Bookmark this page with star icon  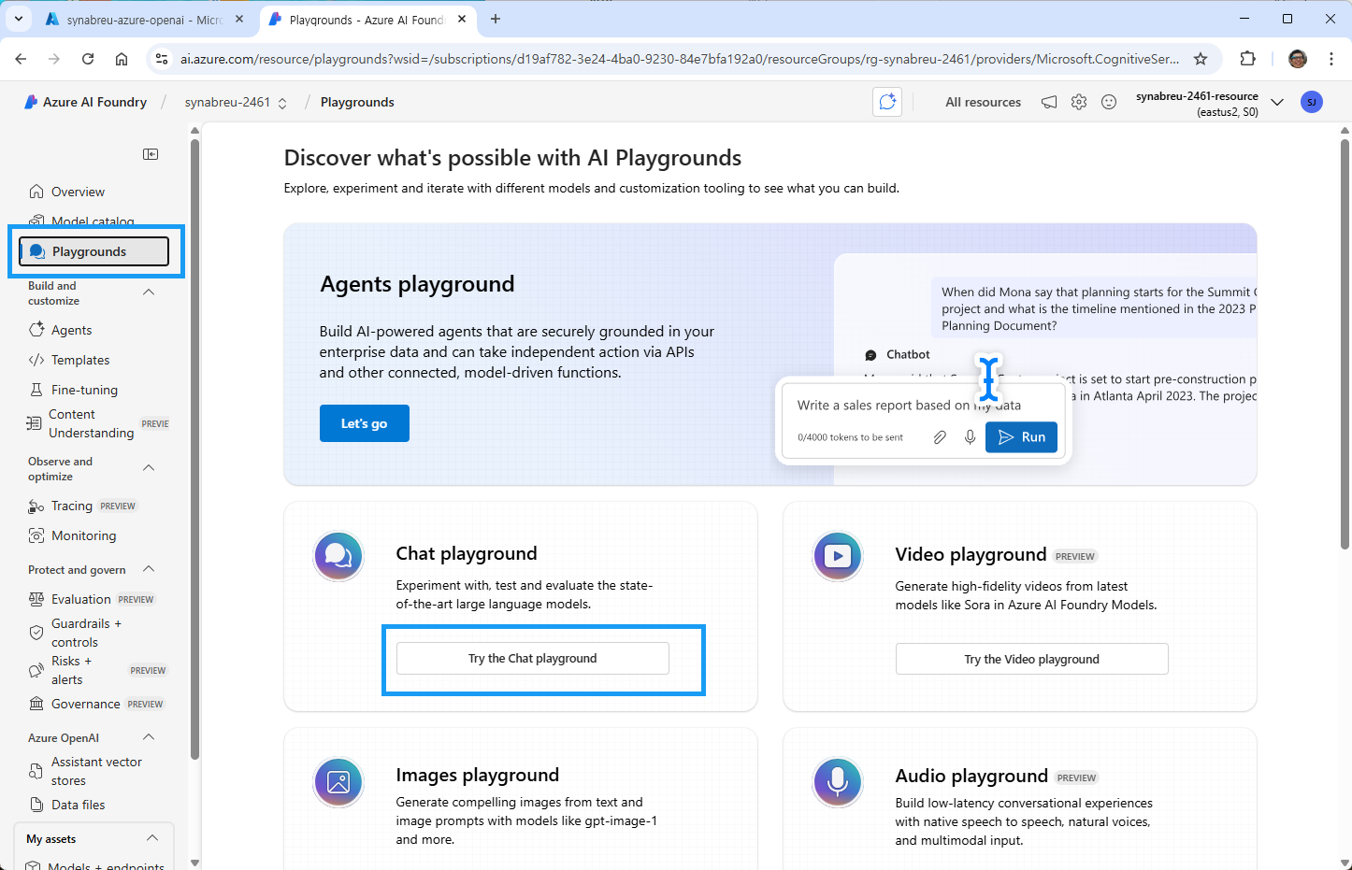1201,59
